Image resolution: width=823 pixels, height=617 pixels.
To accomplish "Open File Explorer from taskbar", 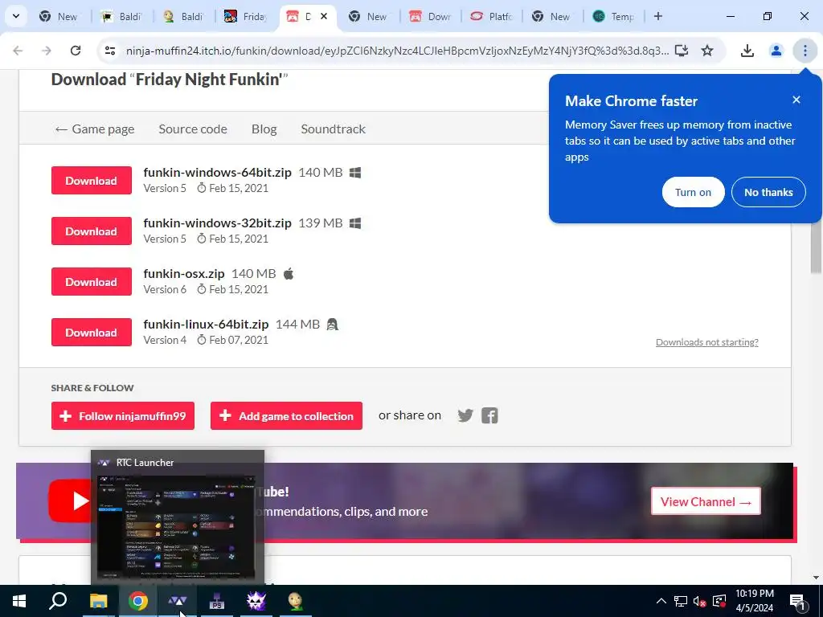I will 98,601.
